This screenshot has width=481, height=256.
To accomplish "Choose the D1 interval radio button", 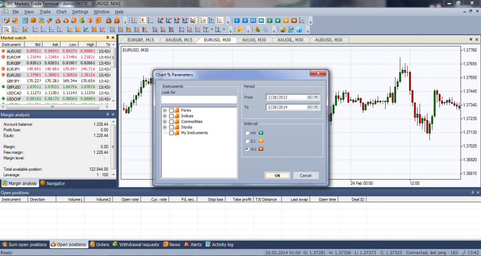I will pos(248,141).
